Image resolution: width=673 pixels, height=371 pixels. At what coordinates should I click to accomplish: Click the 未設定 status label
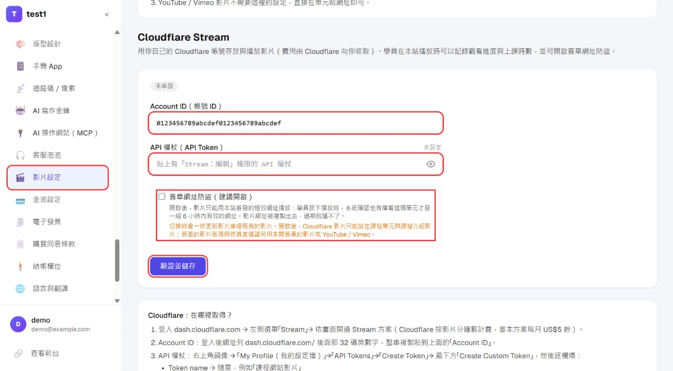[432, 147]
